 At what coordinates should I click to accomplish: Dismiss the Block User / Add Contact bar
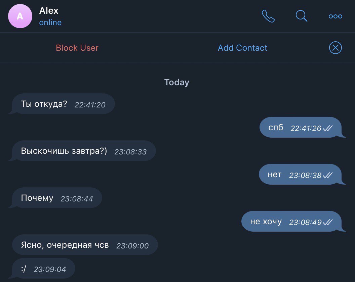click(x=335, y=48)
